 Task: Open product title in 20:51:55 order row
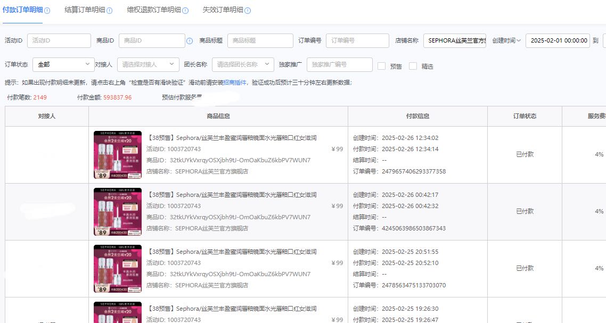coord(232,252)
